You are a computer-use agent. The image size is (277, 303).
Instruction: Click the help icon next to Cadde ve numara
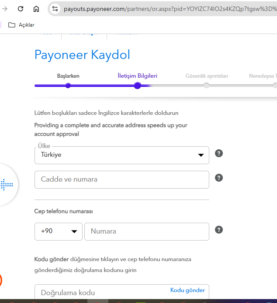(x=219, y=178)
